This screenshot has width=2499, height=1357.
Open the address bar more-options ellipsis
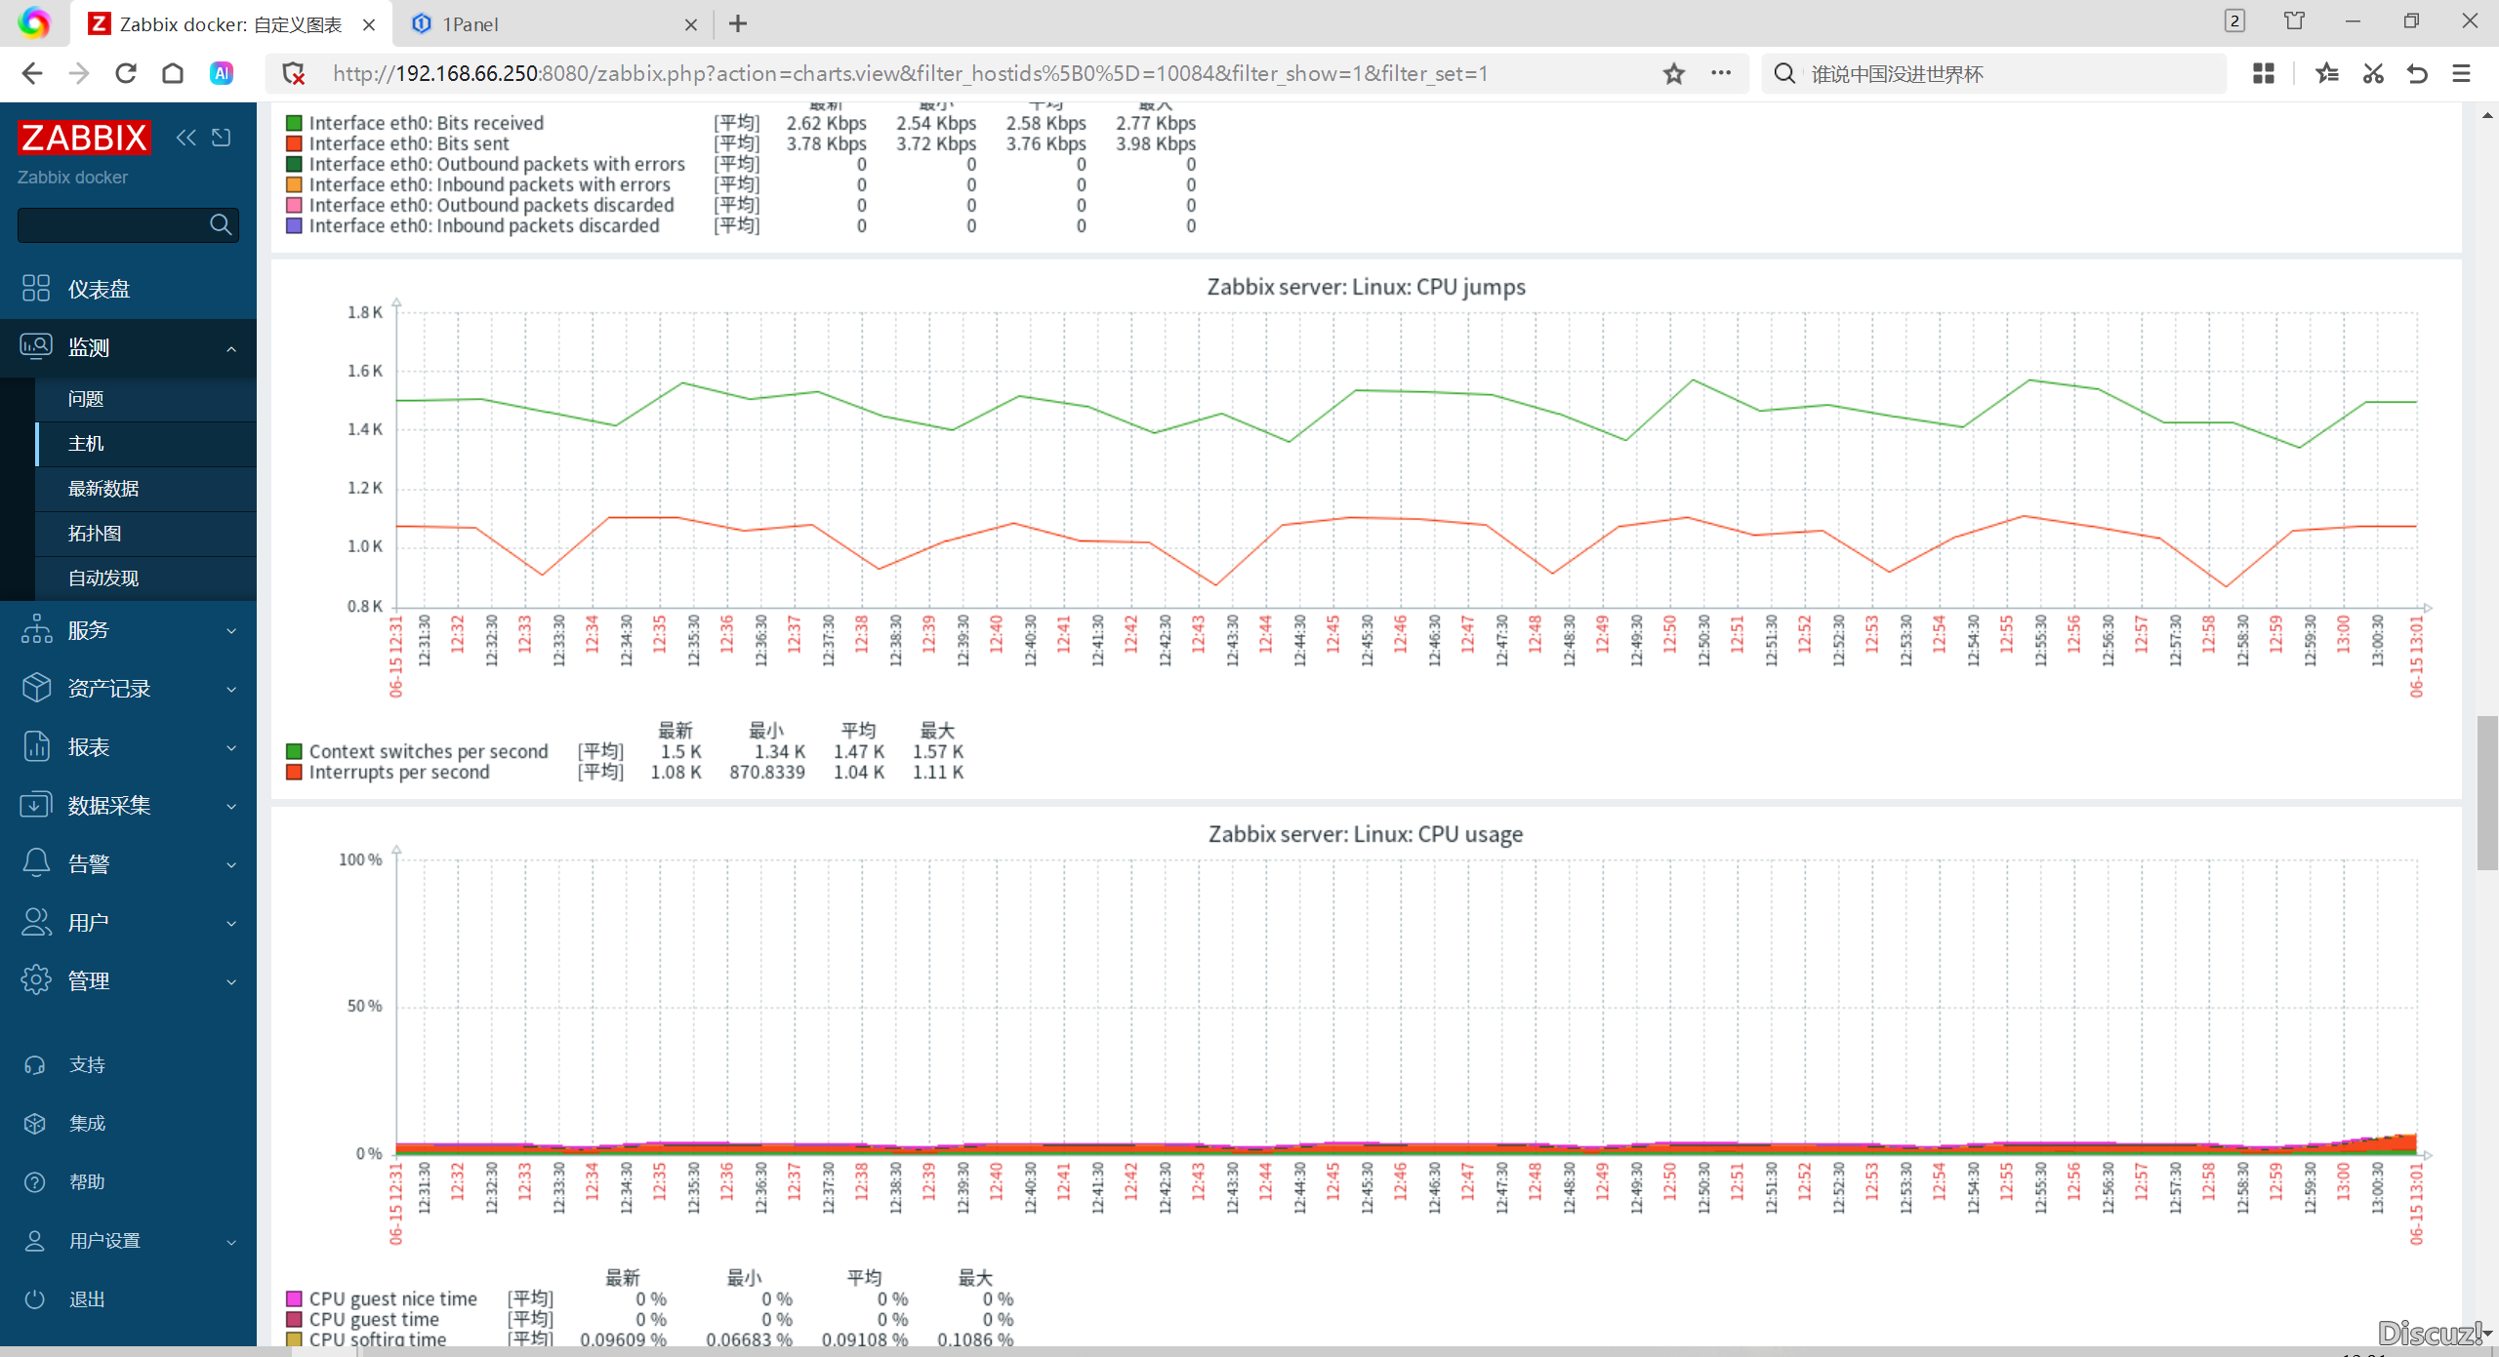pyautogui.click(x=1721, y=73)
